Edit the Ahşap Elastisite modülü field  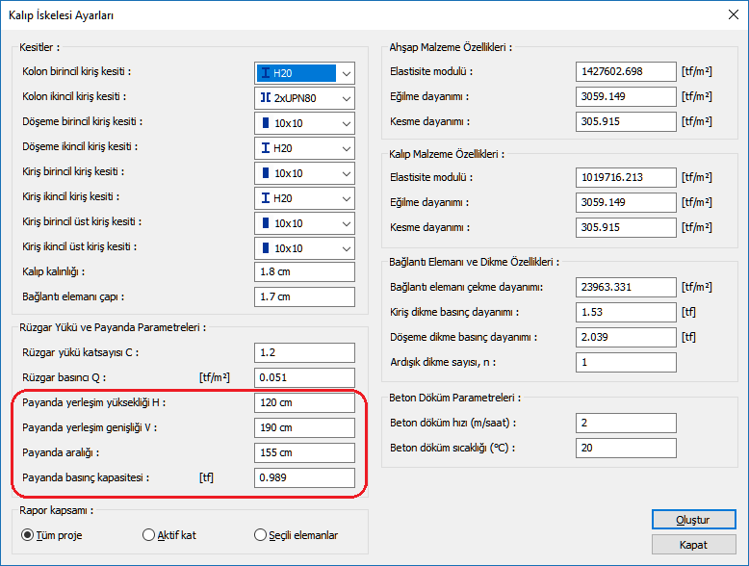[624, 72]
